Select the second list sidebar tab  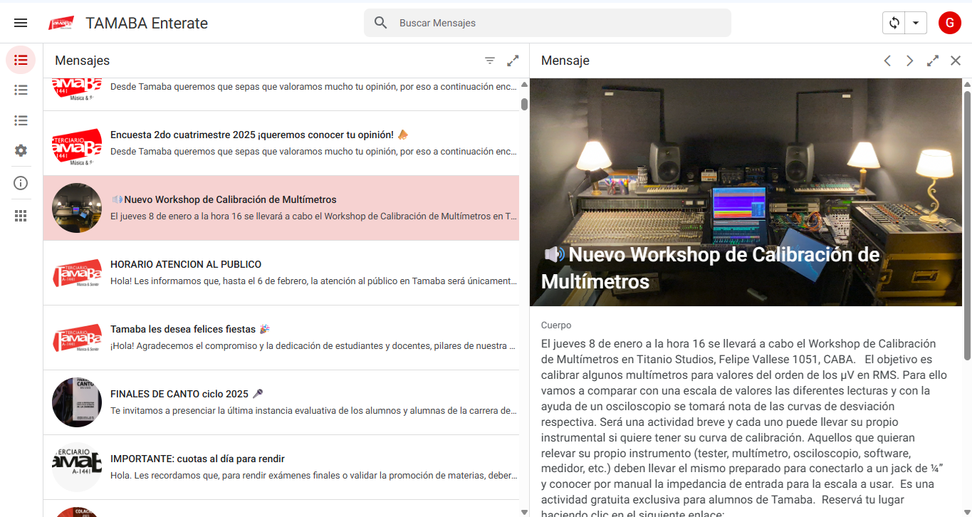pyautogui.click(x=21, y=90)
